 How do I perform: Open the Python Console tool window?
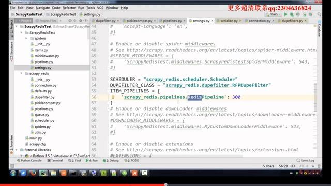(x=29, y=161)
